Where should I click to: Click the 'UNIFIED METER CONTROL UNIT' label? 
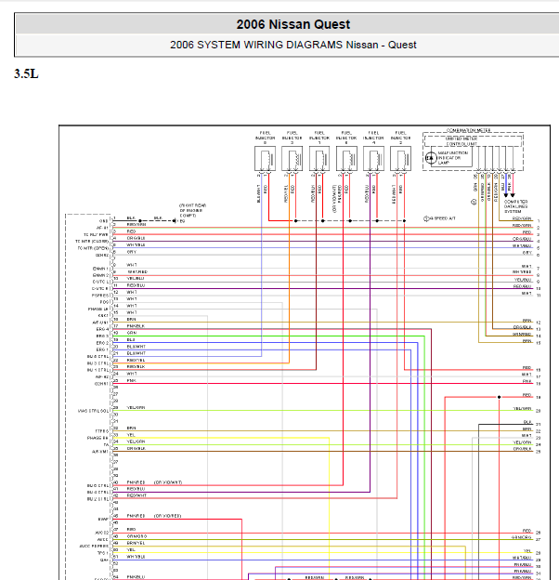tap(461, 141)
